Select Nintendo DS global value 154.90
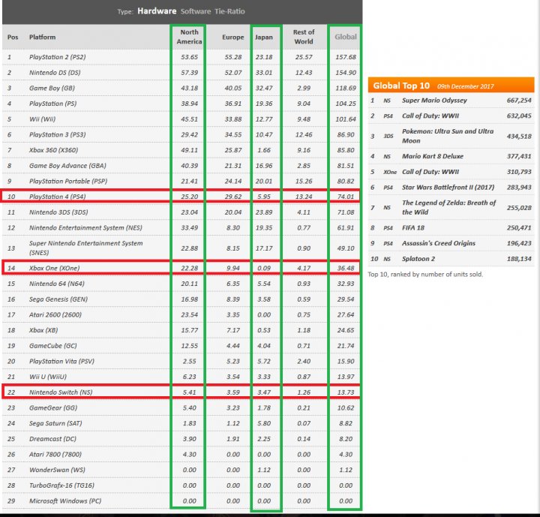Image resolution: width=540 pixels, height=517 pixels. [x=346, y=72]
